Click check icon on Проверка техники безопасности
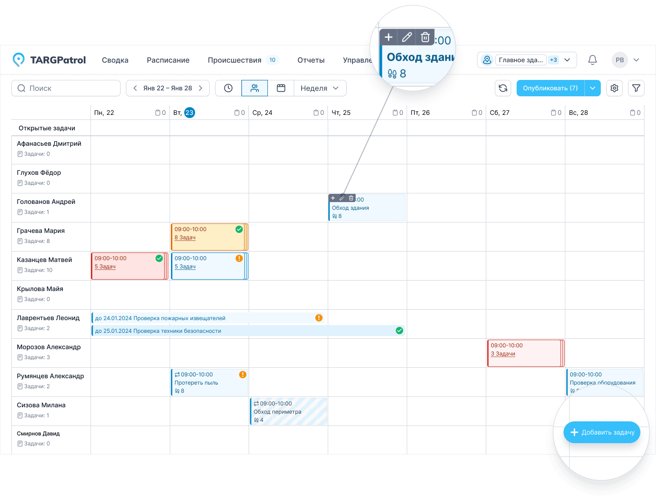This screenshot has height=499, width=659. tap(399, 331)
